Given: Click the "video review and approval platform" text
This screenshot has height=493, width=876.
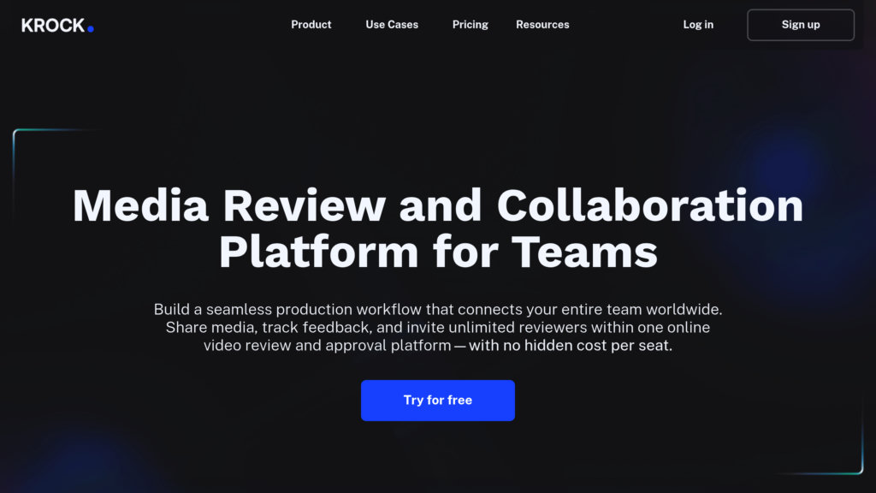Looking at the screenshot, I should point(327,346).
